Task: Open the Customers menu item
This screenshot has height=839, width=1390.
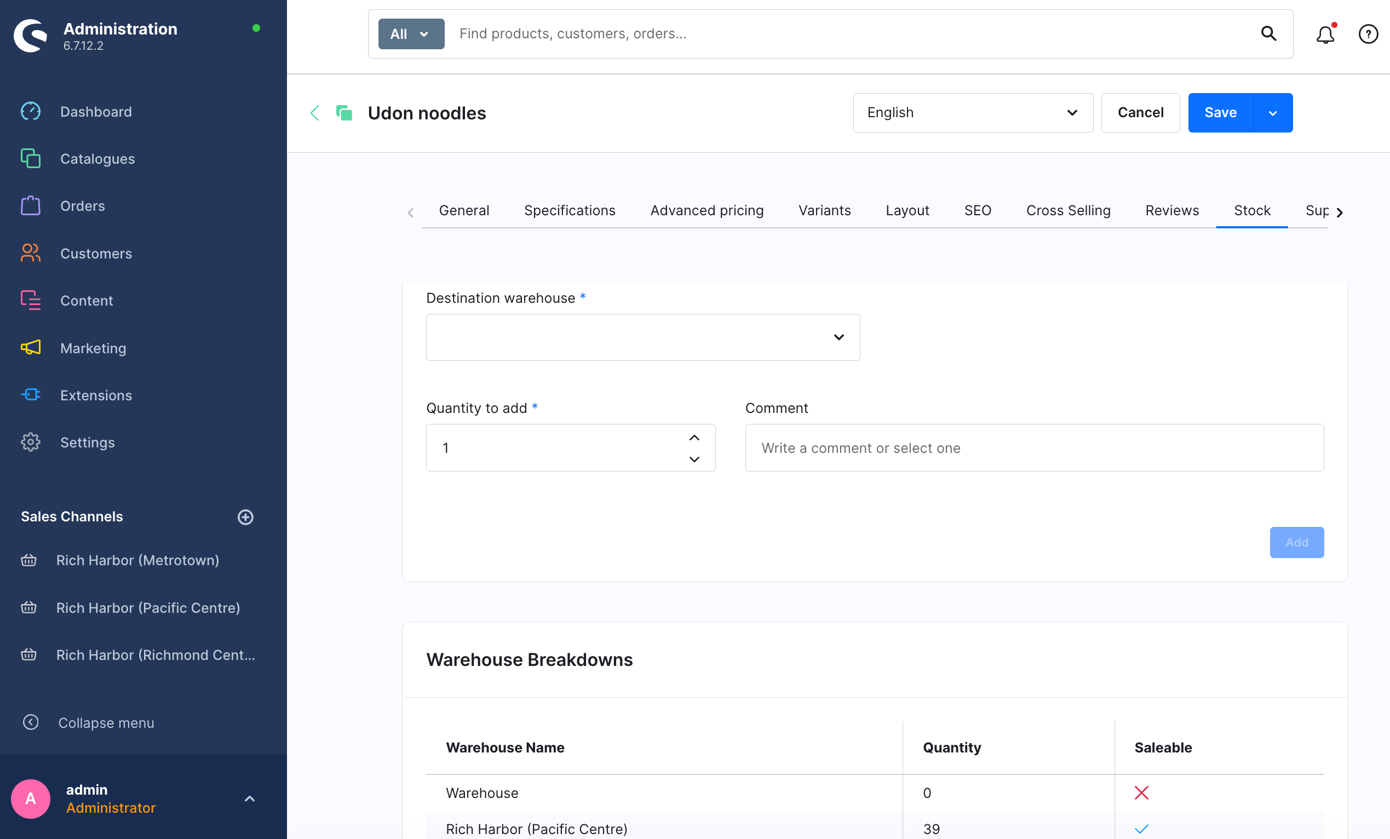Action: tap(96, 254)
